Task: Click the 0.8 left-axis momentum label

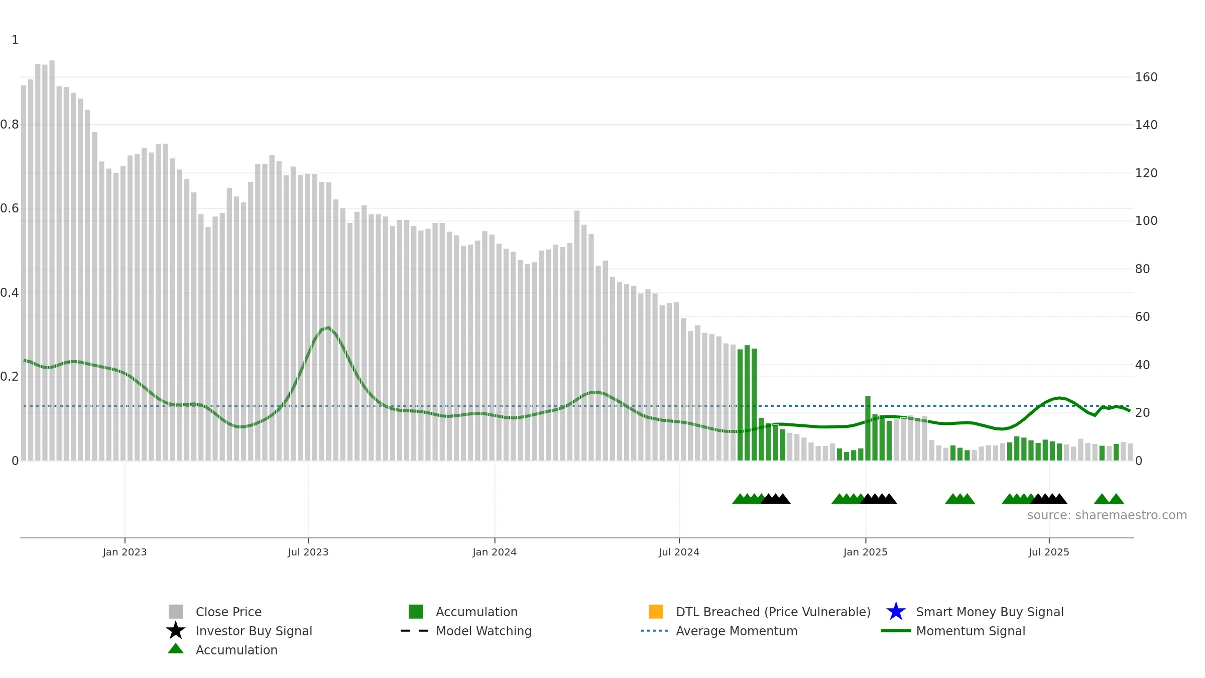Action: [x=10, y=125]
